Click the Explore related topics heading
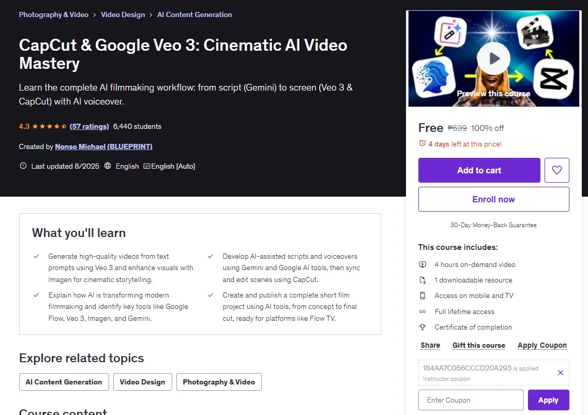 click(x=81, y=358)
